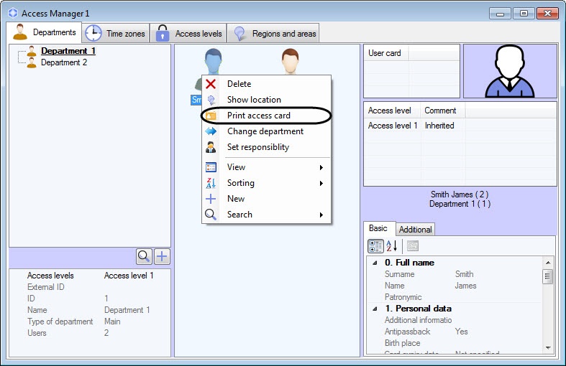Screen dimensions: 566x366
Task: Open the Time zones tab
Action: point(116,34)
